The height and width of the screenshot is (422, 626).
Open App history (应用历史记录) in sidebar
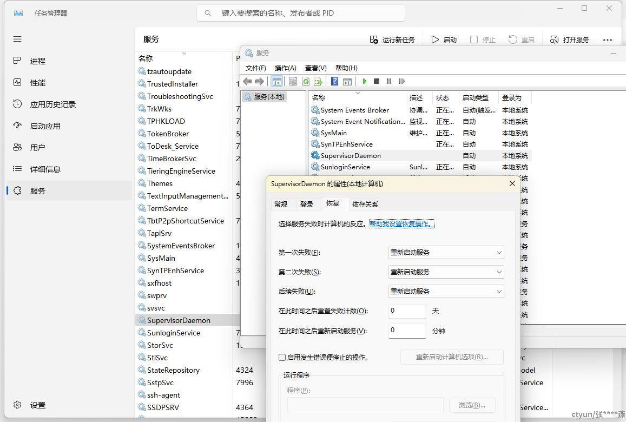point(69,104)
